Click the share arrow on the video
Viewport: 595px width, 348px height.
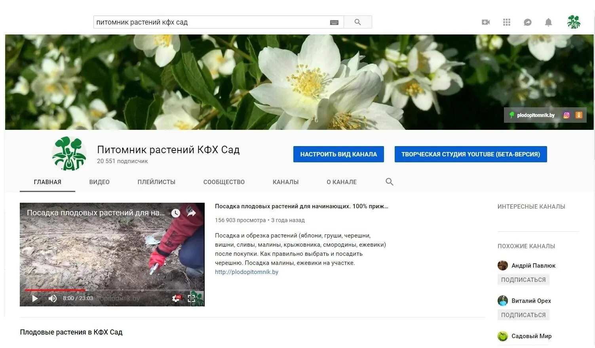tap(192, 213)
